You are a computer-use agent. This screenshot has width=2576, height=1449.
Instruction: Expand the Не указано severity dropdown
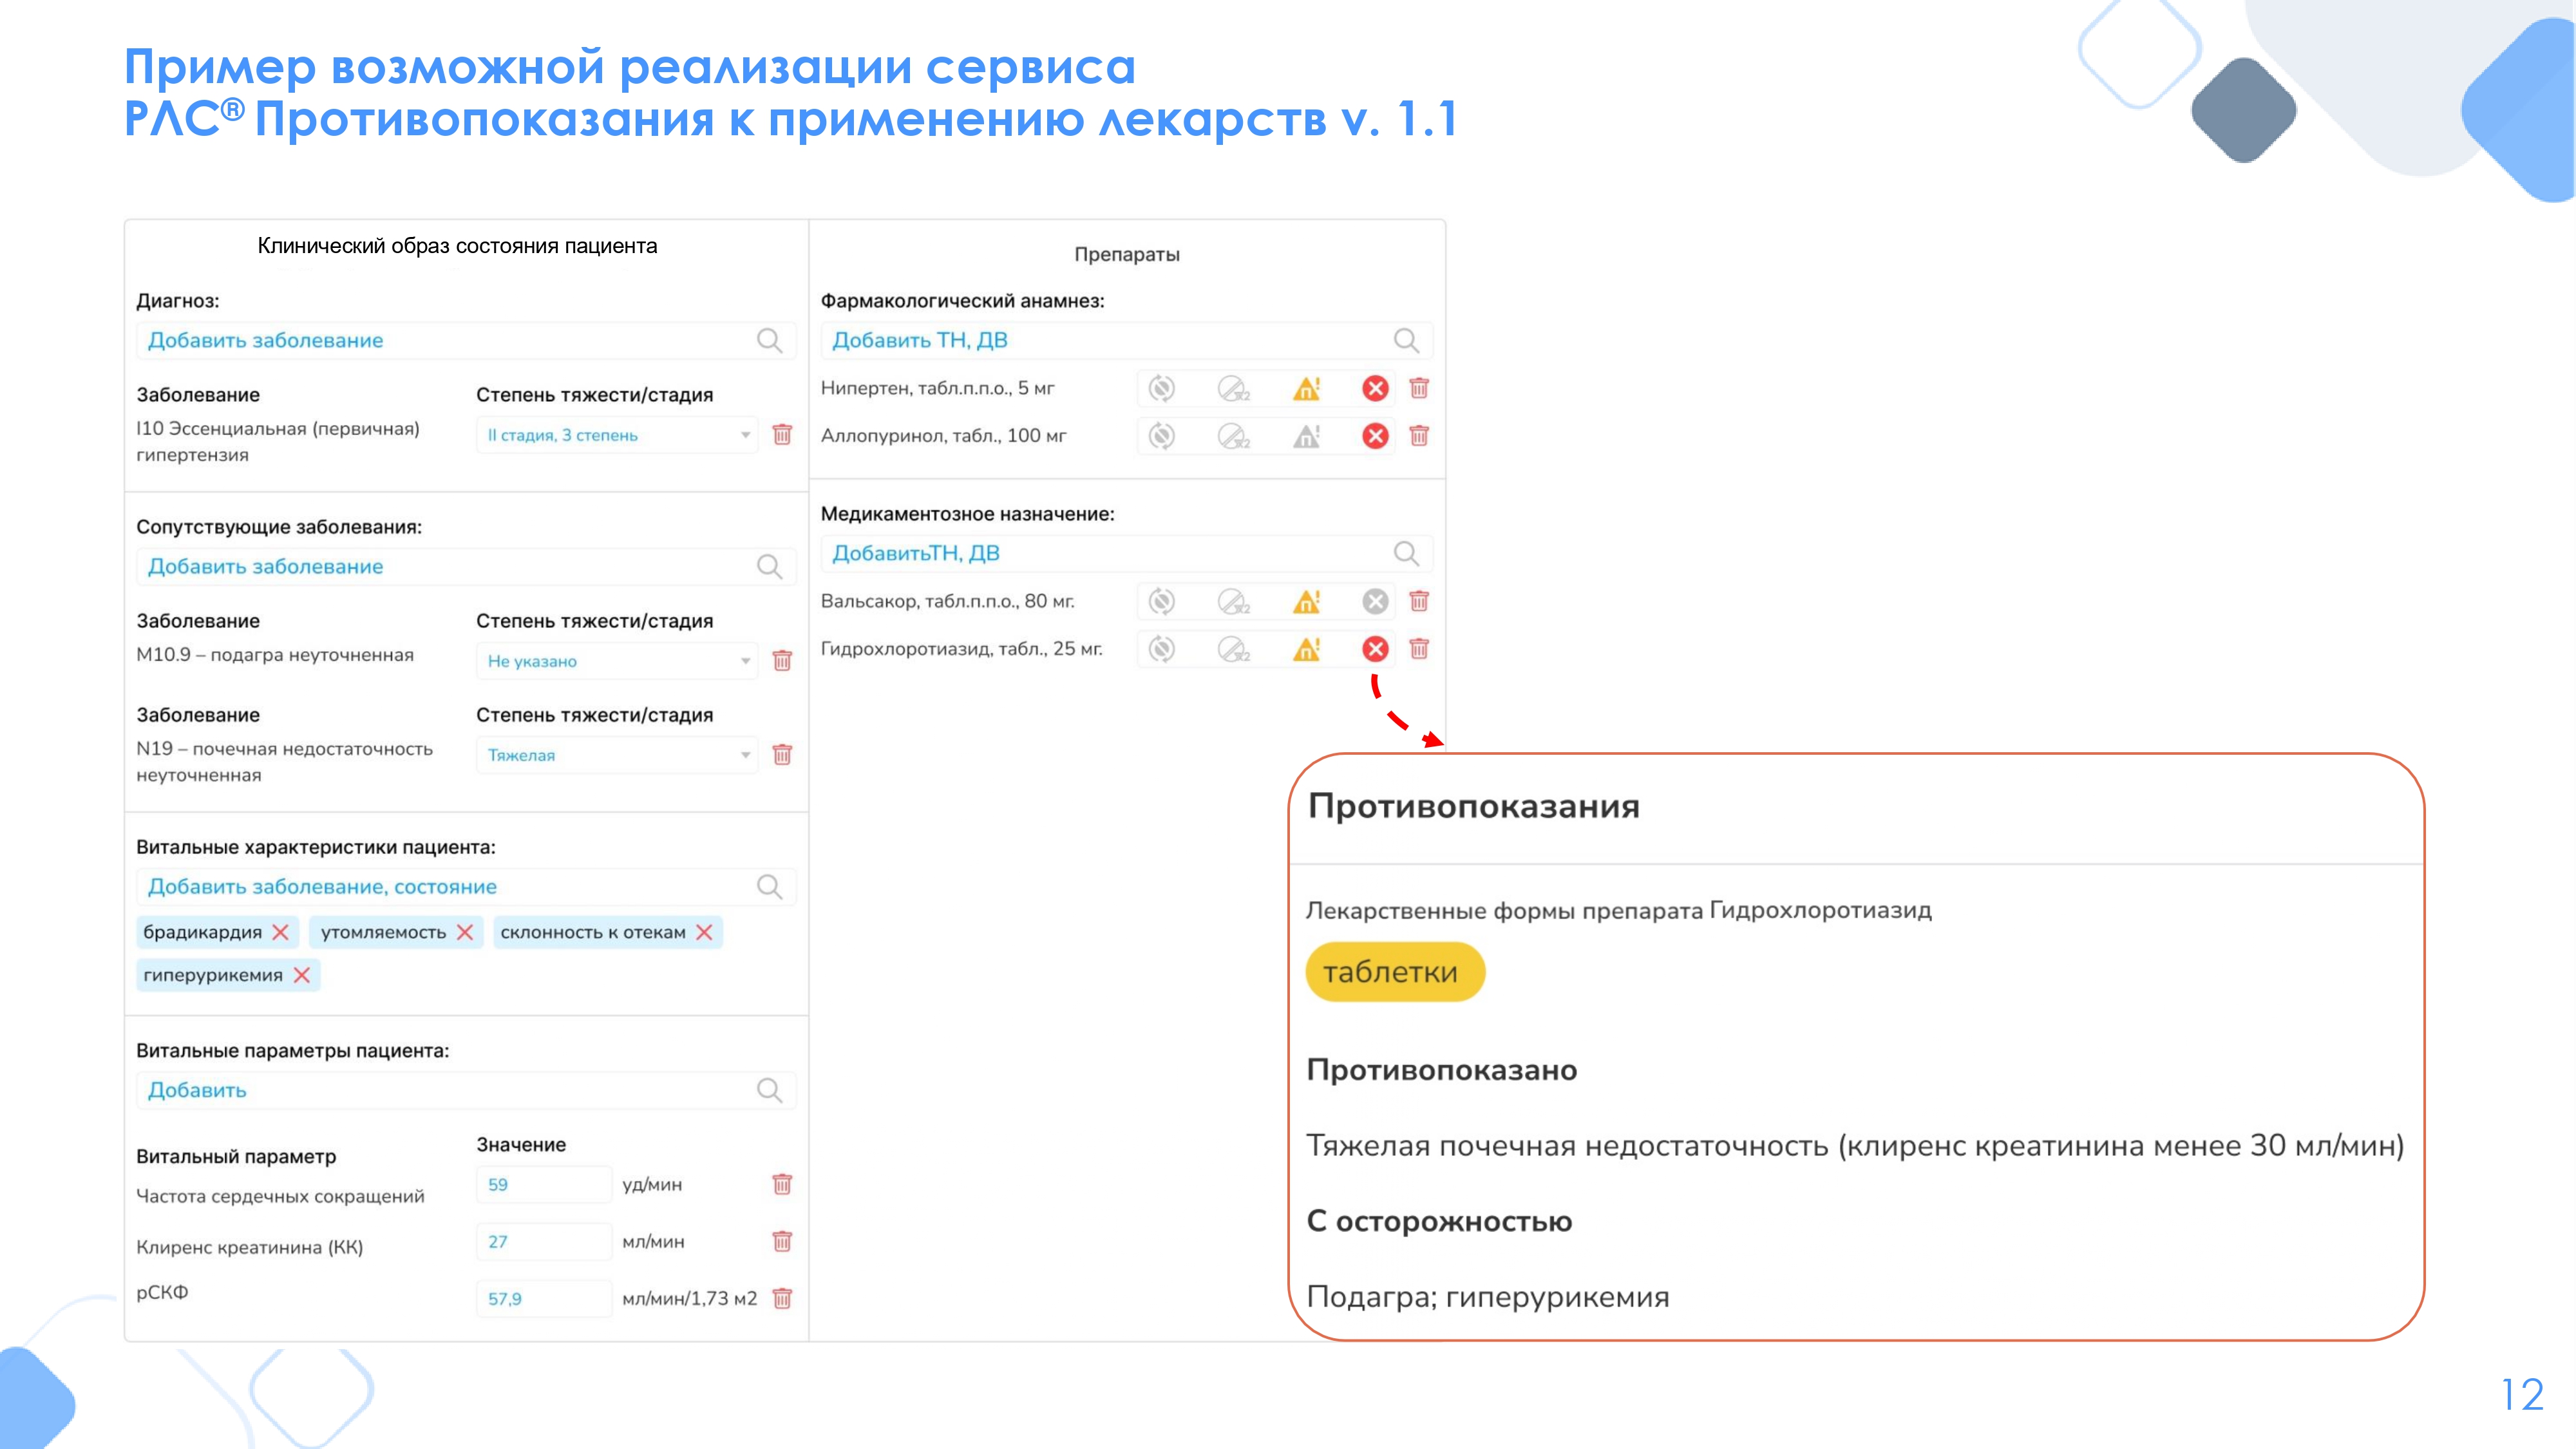point(616,661)
